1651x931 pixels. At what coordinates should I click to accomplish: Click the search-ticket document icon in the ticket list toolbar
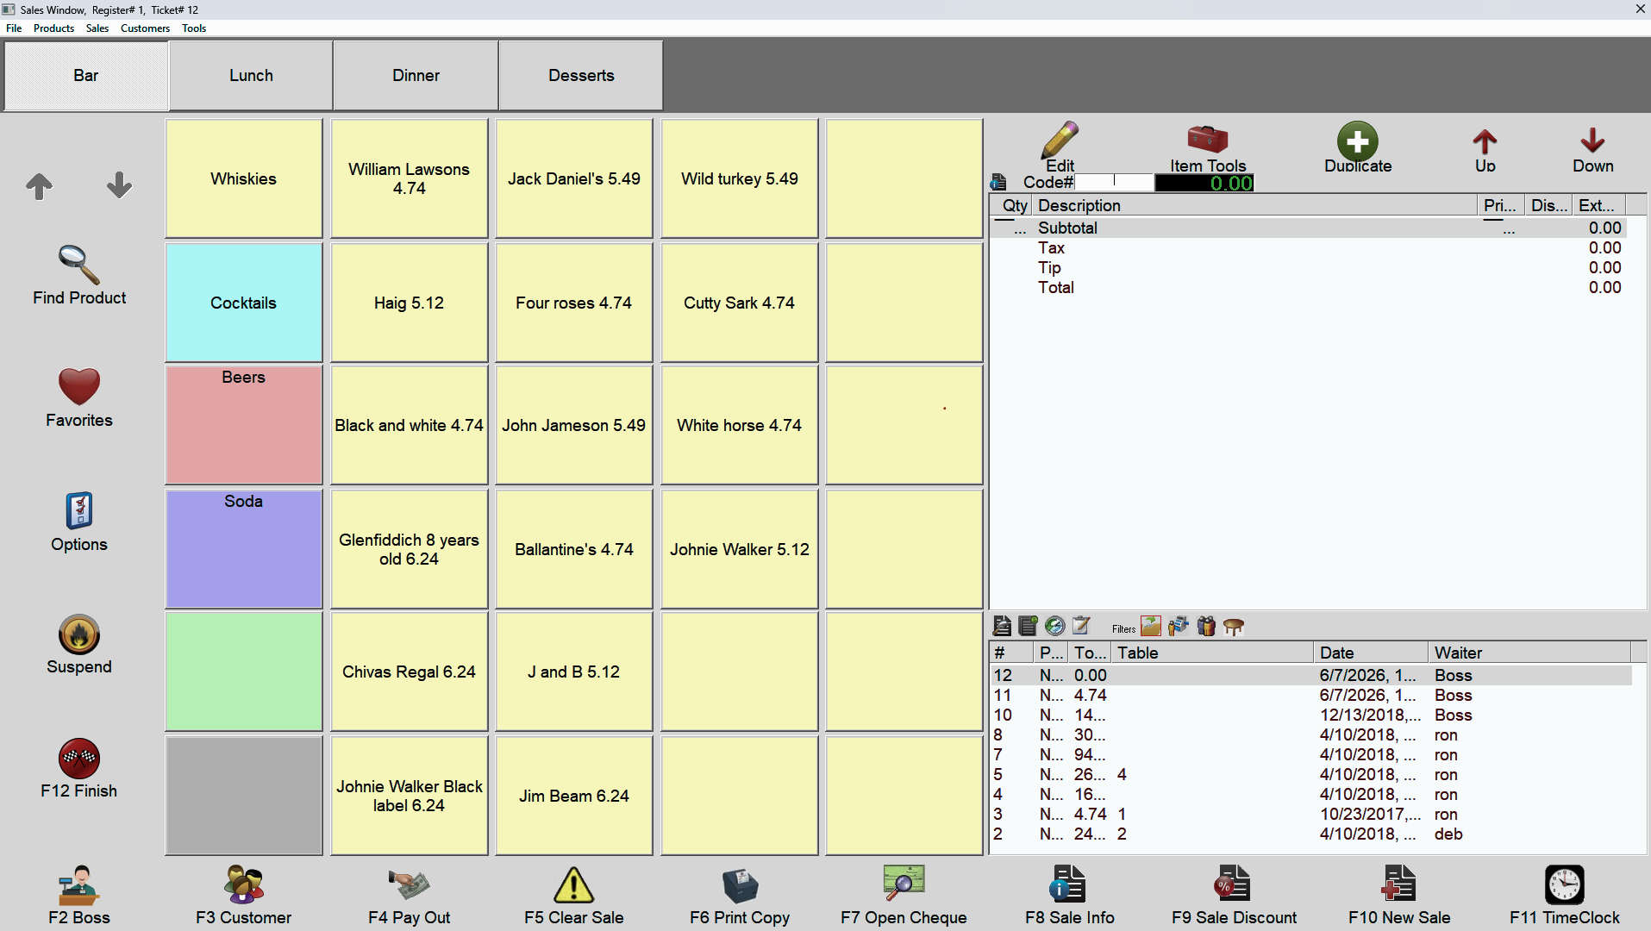pyautogui.click(x=1002, y=626)
